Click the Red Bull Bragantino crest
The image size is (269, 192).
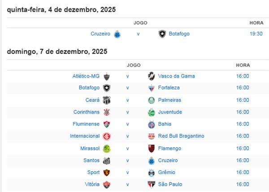coord(152,136)
